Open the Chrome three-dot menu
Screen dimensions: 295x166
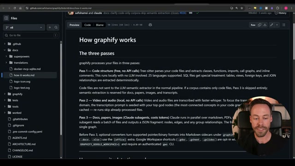(292, 8)
